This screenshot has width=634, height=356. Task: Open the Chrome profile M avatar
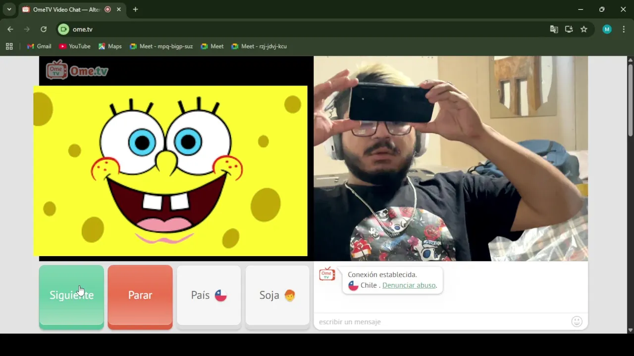(x=607, y=29)
